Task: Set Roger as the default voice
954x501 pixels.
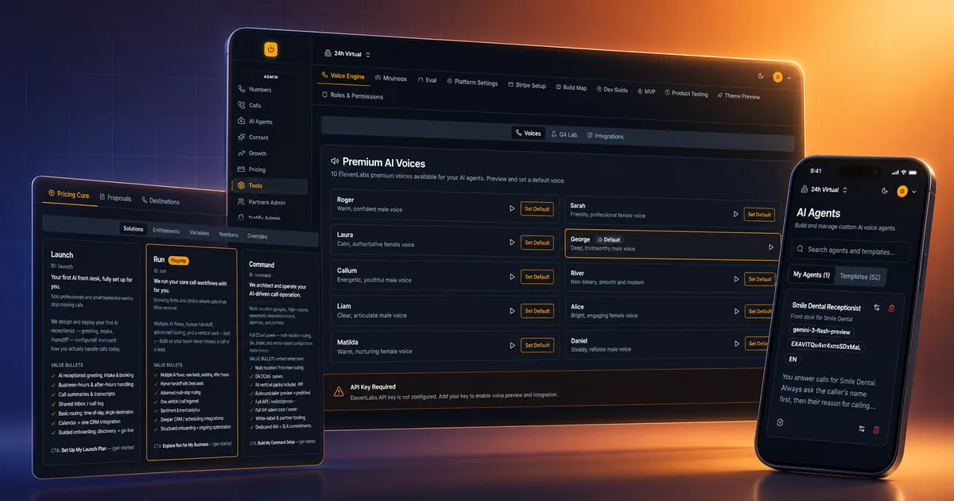Action: 537,208
